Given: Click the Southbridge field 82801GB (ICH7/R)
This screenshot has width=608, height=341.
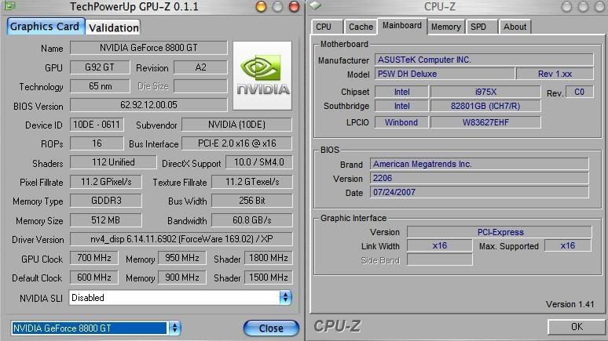Looking at the screenshot, I should tap(485, 106).
